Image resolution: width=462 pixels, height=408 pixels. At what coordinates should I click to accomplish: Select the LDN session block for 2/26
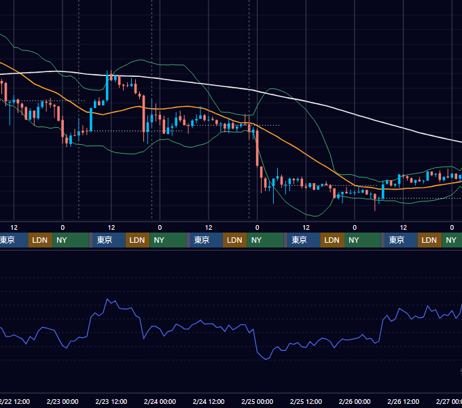click(429, 240)
